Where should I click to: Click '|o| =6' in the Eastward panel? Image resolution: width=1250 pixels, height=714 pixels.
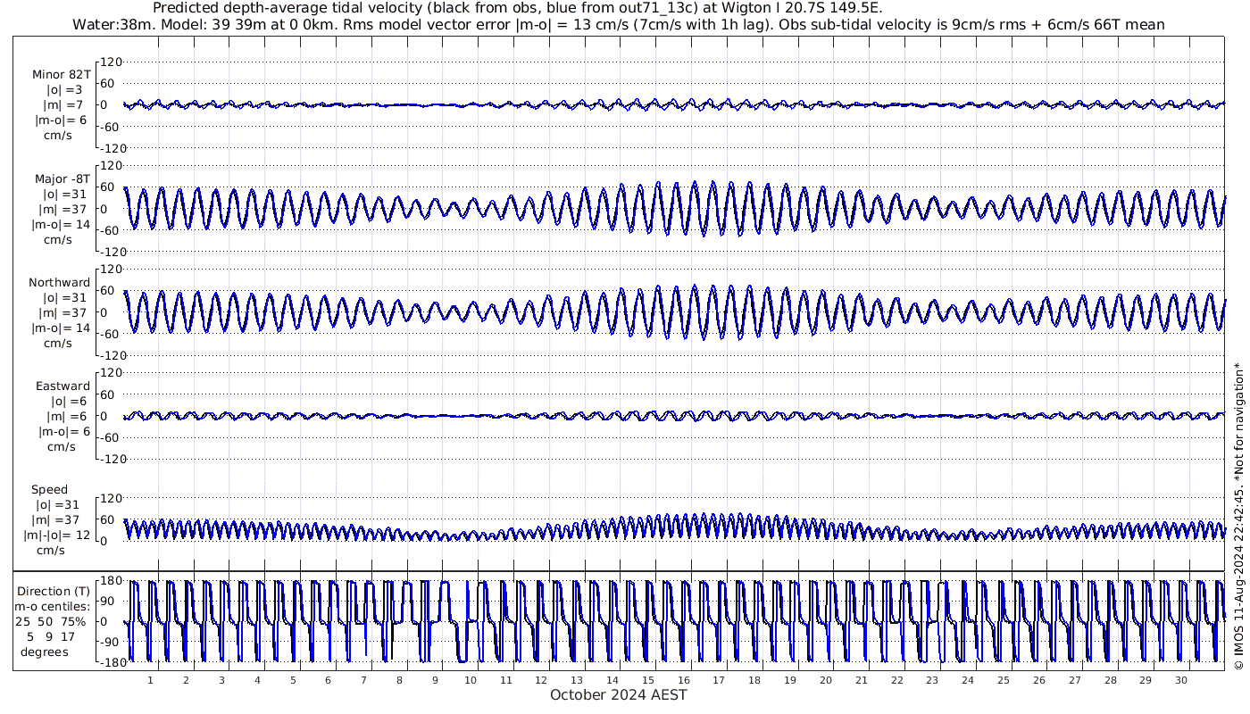[71, 402]
